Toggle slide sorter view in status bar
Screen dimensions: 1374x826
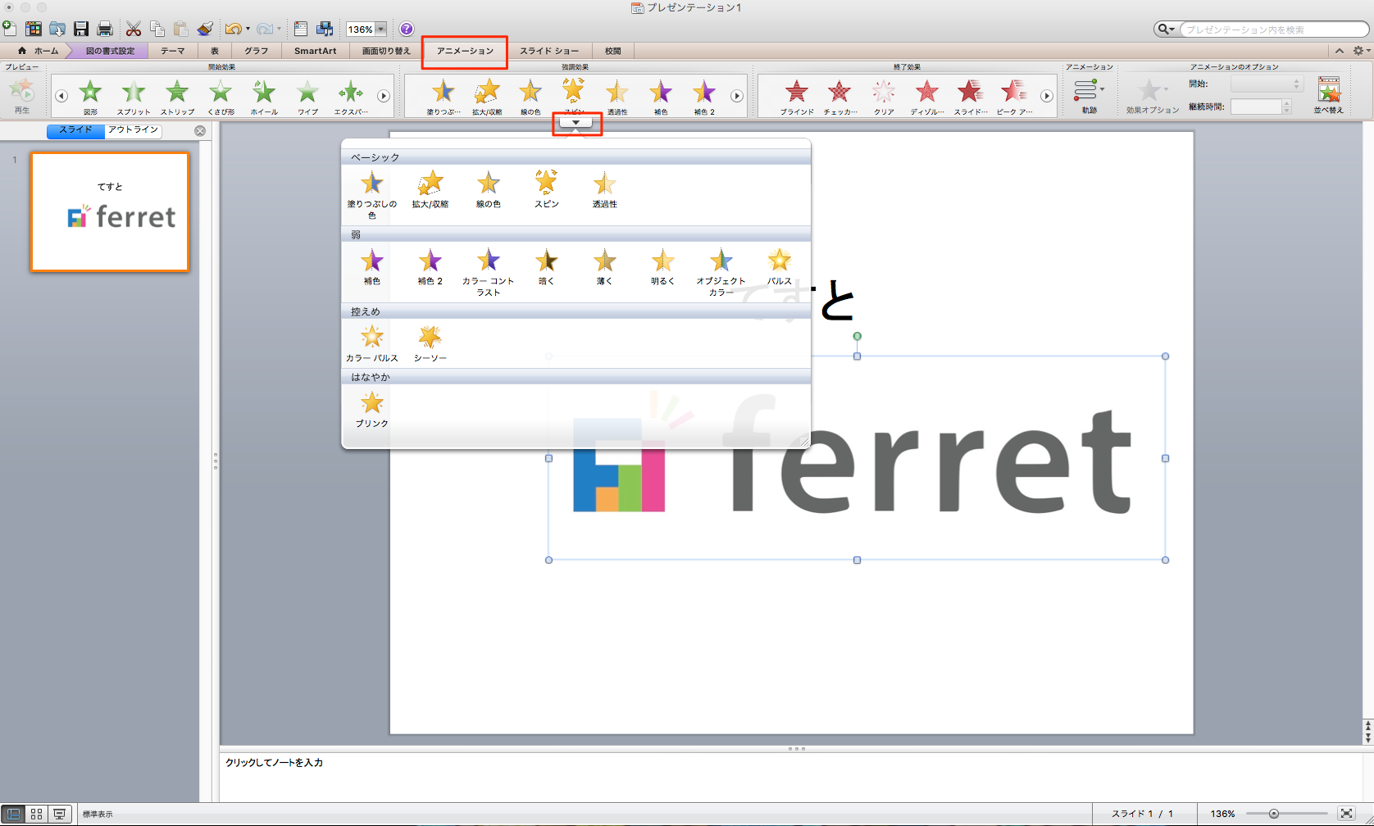click(36, 814)
